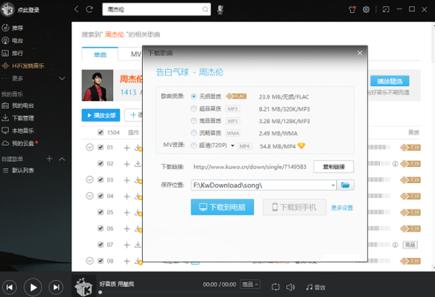This screenshot has height=297, width=435.
Task: Add song 06 with plus icon
Action: pyautogui.click(x=127, y=229)
